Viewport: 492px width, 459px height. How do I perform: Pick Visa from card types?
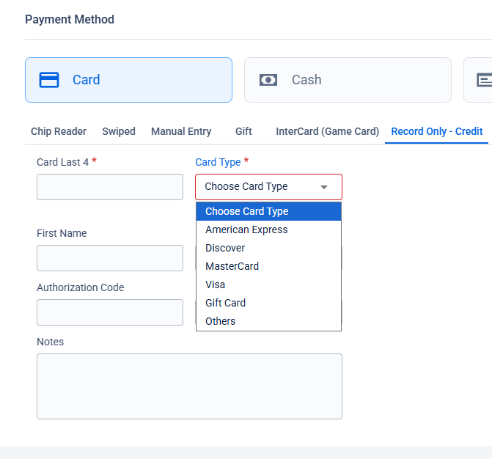pos(216,284)
